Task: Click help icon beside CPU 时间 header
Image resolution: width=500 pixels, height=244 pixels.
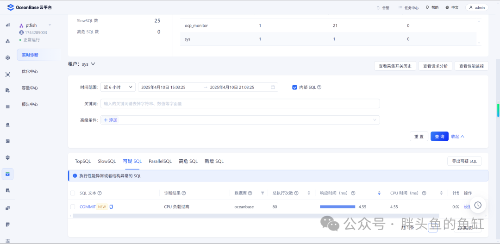Action: click(424, 193)
